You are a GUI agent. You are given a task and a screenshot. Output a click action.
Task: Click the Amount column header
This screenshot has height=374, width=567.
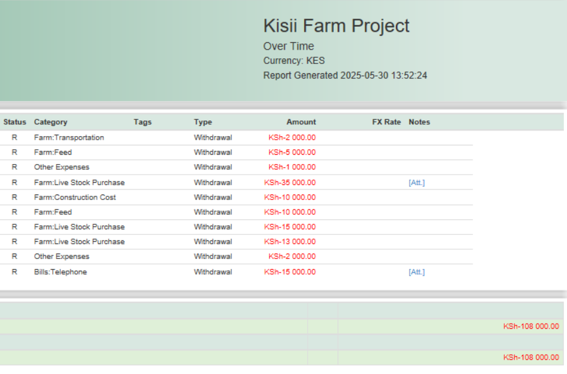pos(301,122)
